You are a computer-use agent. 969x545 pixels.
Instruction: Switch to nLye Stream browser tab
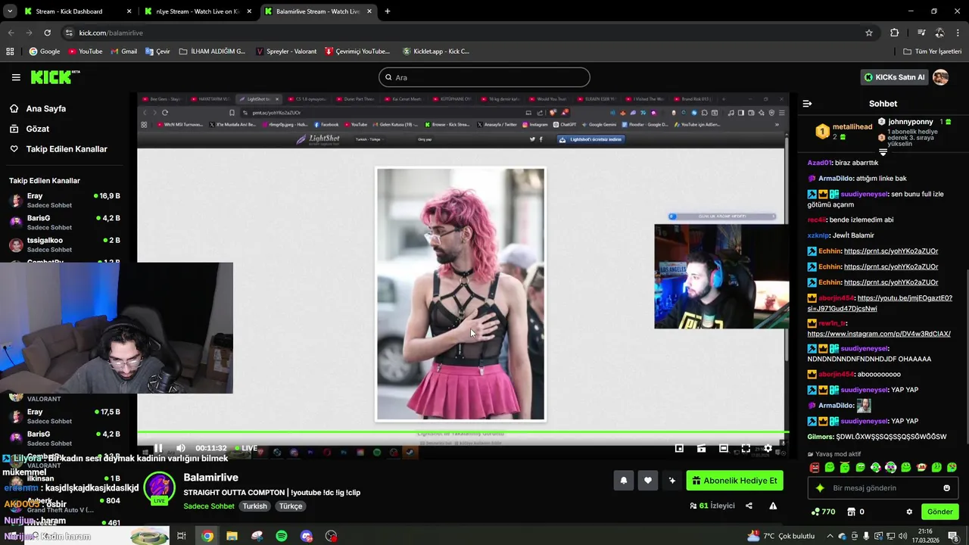tap(198, 11)
